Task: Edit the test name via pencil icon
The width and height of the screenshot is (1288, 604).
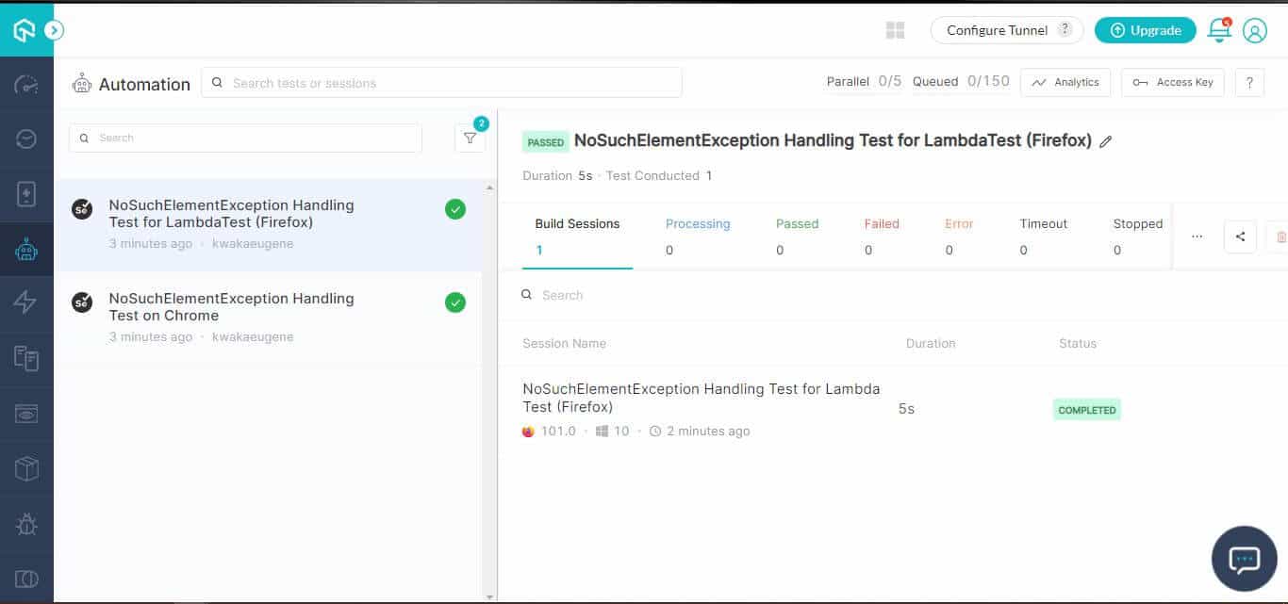Action: (1106, 140)
